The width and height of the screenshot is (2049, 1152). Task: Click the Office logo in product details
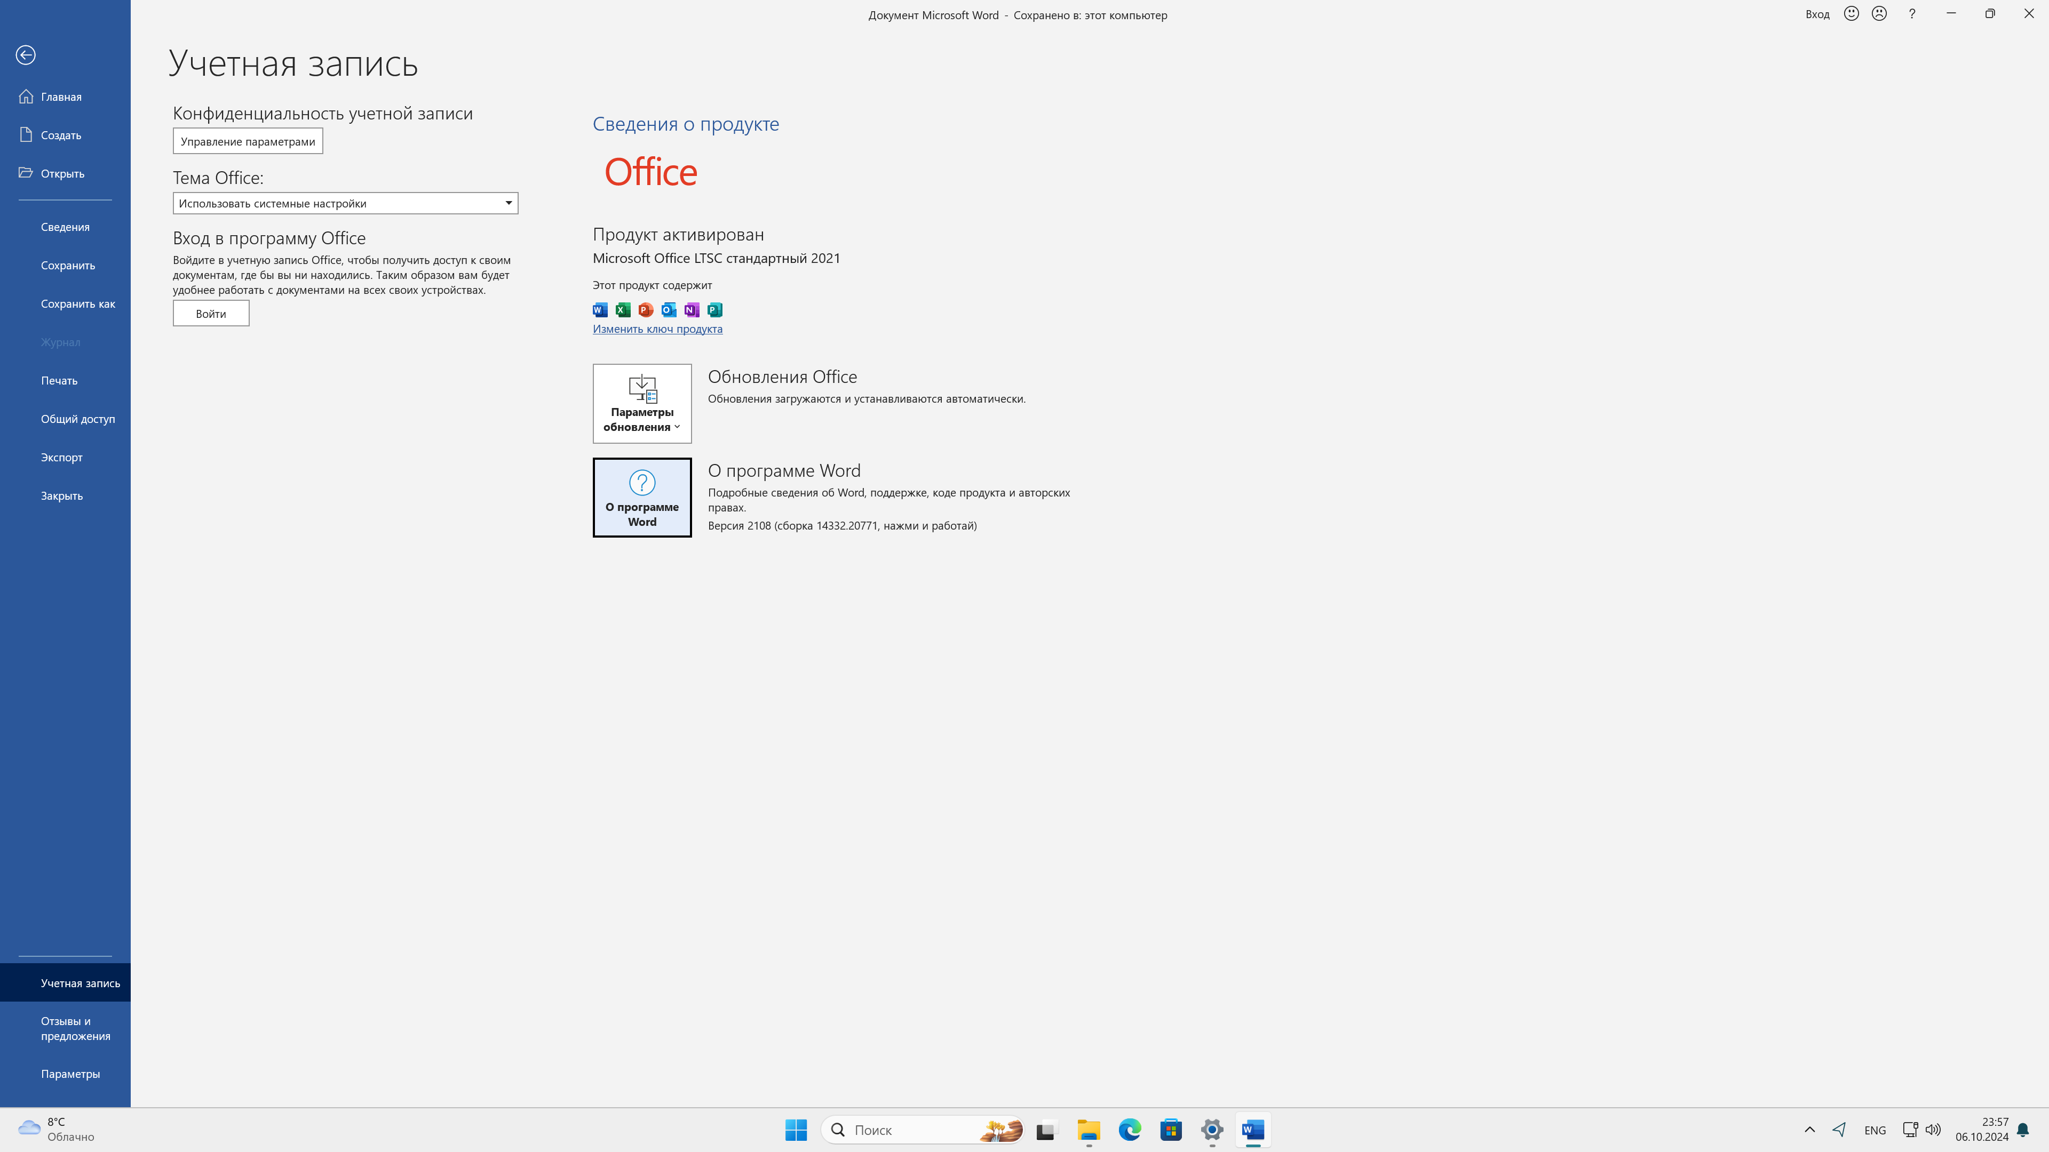pyautogui.click(x=650, y=172)
